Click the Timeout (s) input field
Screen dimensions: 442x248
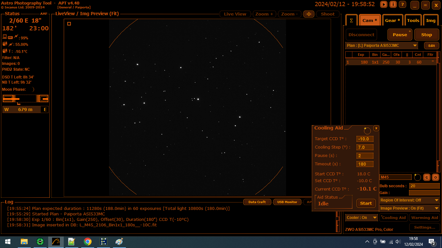pos(365,164)
